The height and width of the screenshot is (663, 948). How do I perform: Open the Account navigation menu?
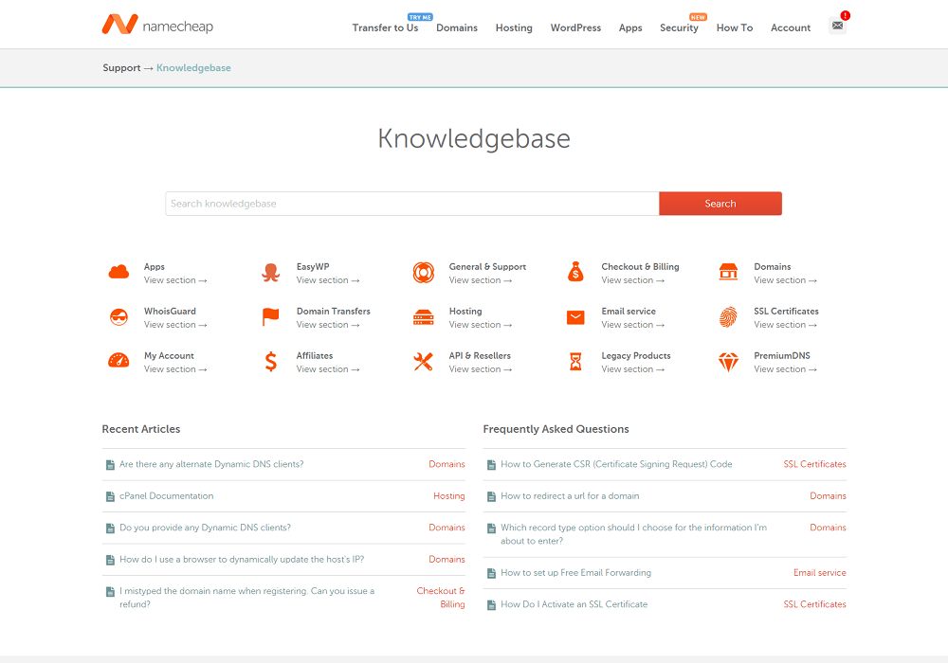coord(791,27)
